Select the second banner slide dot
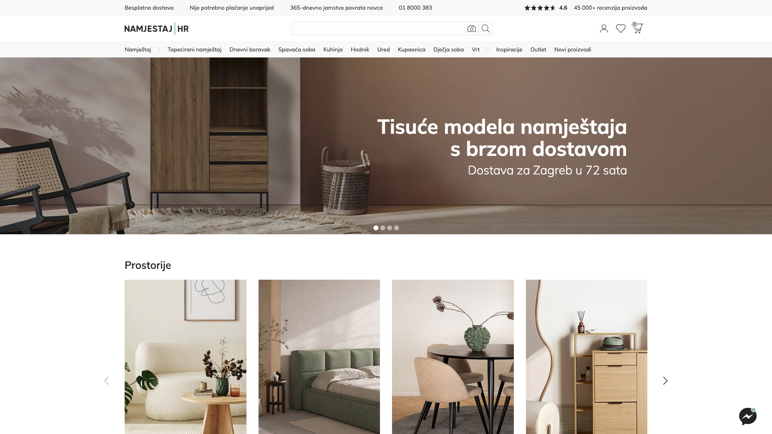The image size is (772, 434). tap(383, 228)
